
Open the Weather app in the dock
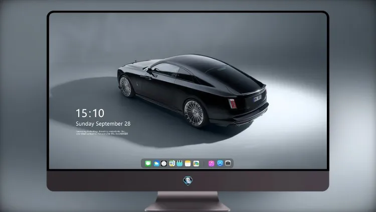pyautogui.click(x=156, y=163)
